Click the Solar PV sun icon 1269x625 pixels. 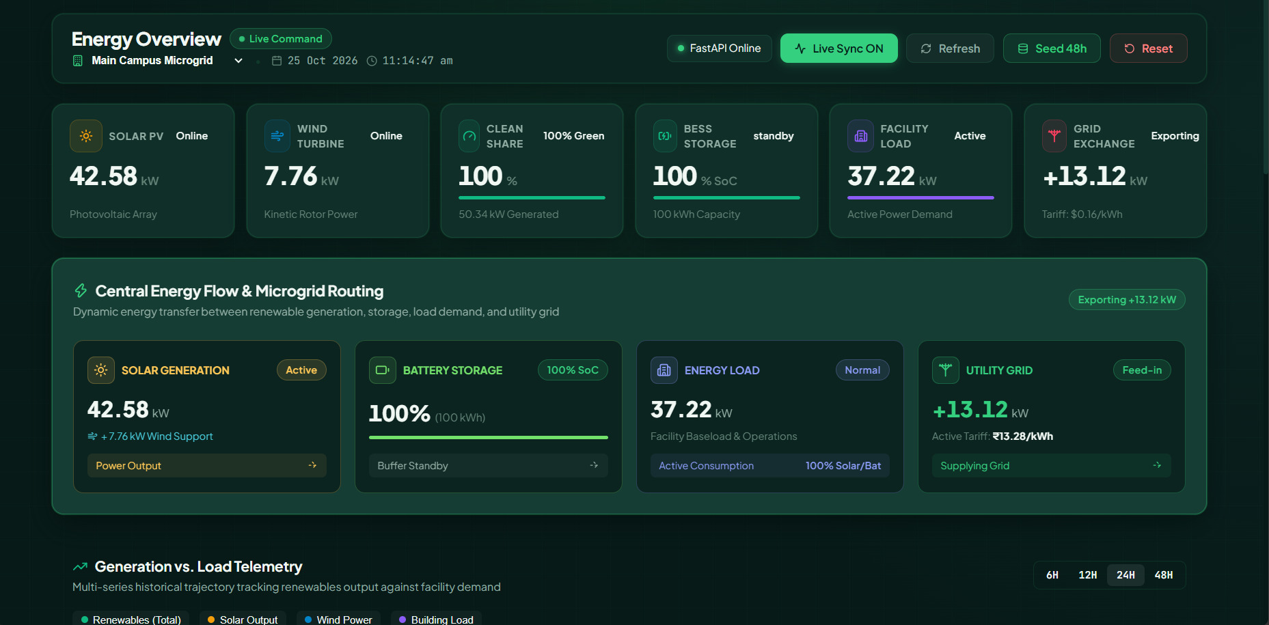(x=86, y=136)
